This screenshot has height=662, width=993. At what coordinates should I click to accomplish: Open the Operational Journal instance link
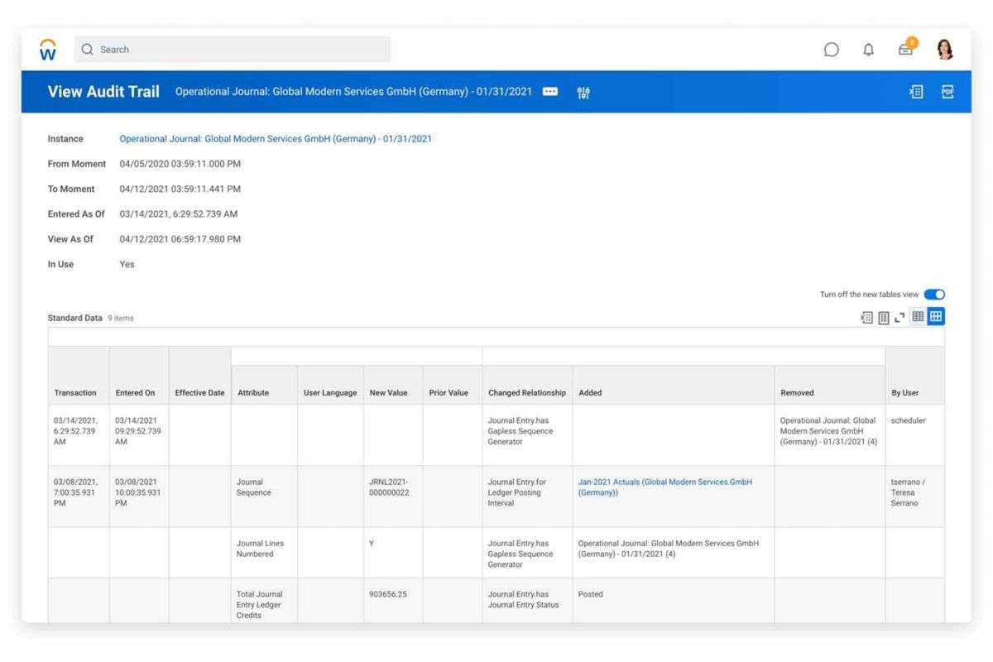click(x=276, y=138)
